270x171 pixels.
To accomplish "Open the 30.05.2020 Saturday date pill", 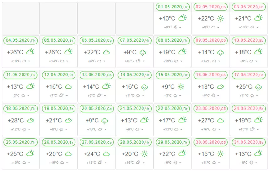I will (x=210, y=142).
